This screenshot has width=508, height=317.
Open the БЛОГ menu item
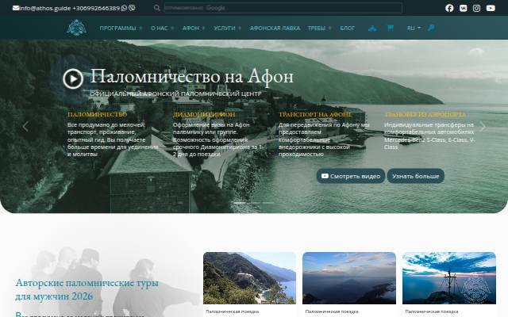(x=348, y=29)
